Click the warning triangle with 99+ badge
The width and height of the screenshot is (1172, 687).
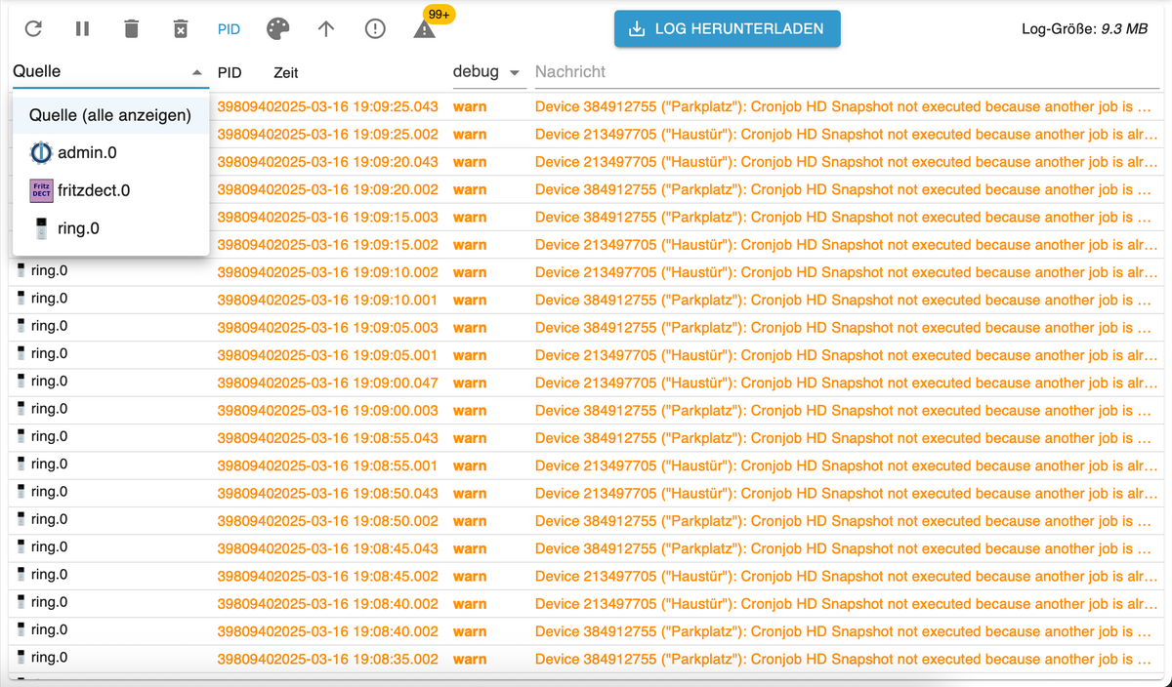click(x=425, y=29)
